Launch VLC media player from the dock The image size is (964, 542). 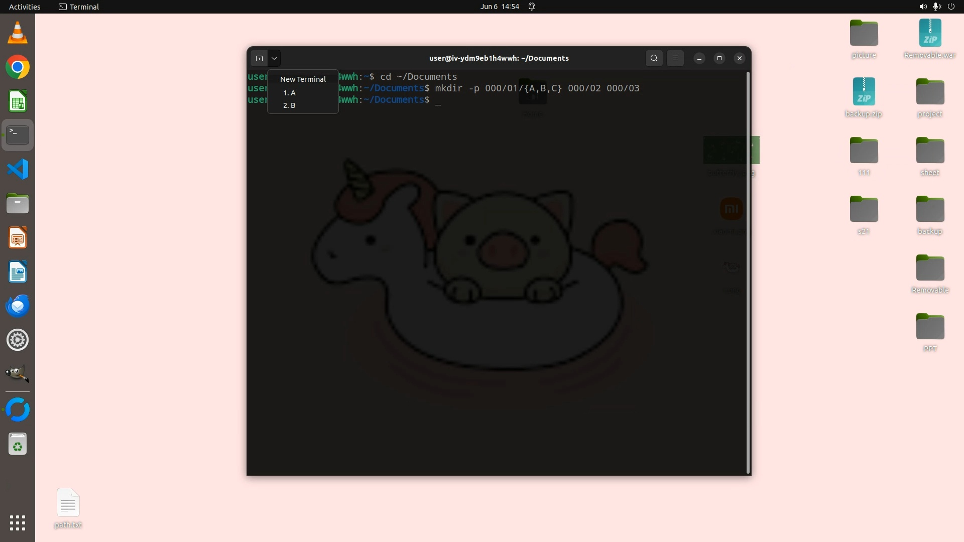pyautogui.click(x=18, y=33)
